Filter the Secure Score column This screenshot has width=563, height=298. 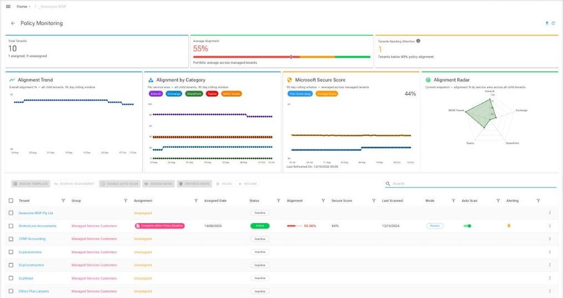point(374,201)
